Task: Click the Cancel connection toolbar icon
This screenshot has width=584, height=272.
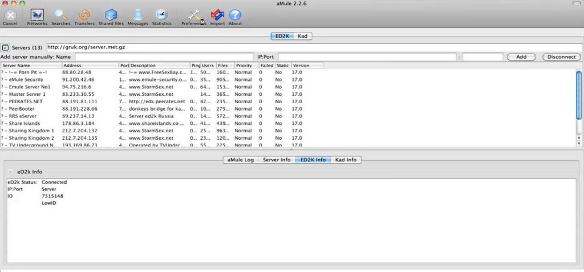Action: 10,15
